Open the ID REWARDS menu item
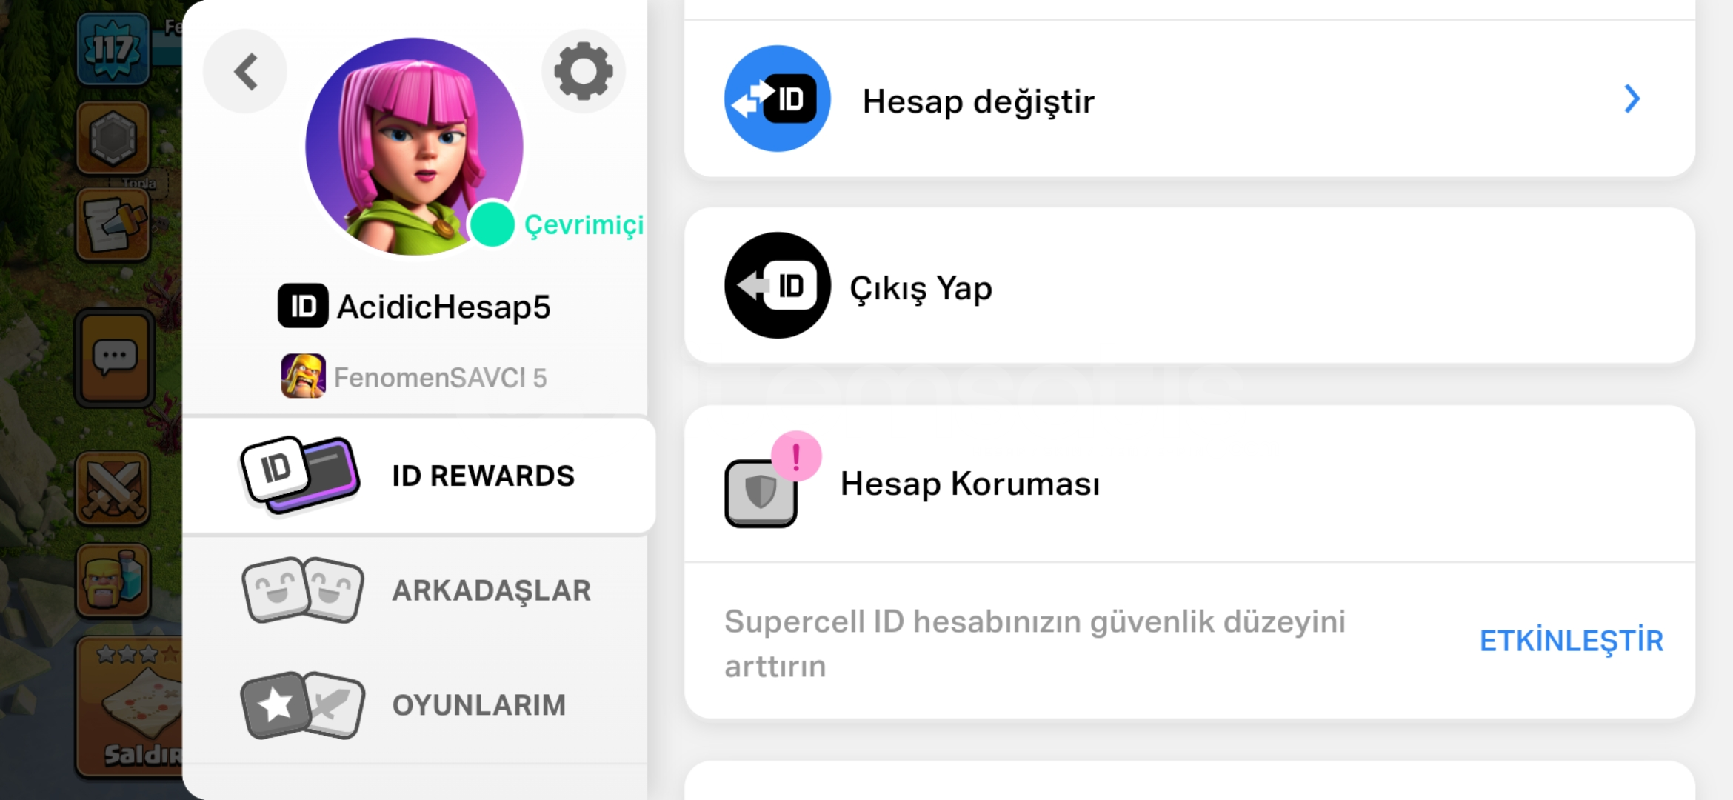 click(x=418, y=476)
